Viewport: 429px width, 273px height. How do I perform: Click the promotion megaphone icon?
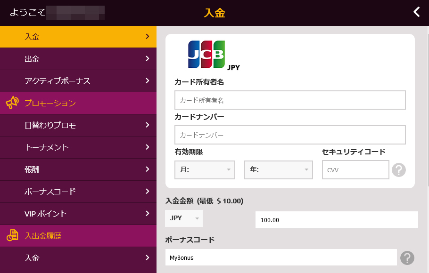[x=12, y=103]
